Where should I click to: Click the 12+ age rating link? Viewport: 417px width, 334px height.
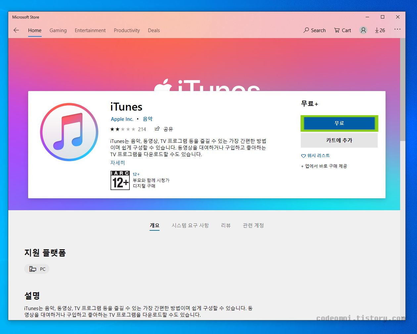(x=136, y=174)
